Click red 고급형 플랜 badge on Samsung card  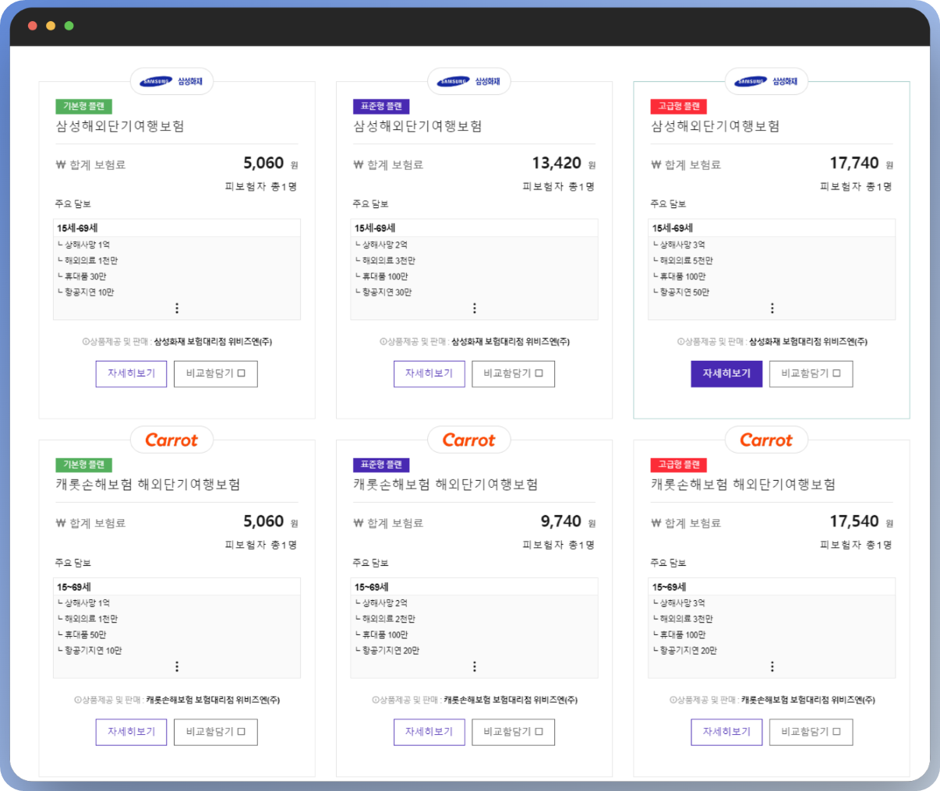click(679, 106)
